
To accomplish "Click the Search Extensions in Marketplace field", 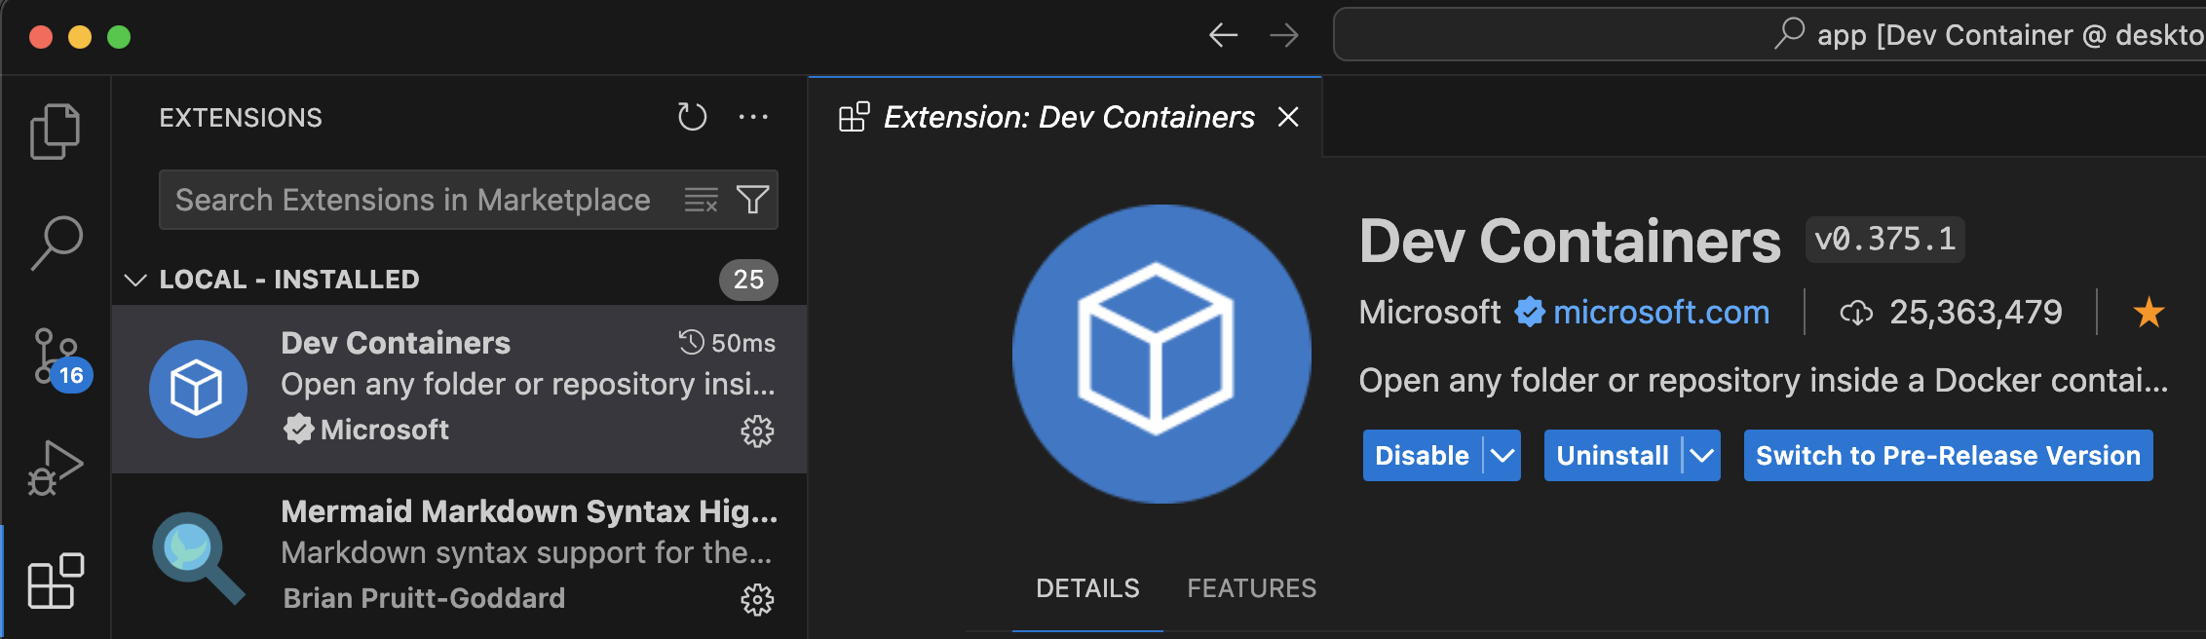I will pos(469,200).
